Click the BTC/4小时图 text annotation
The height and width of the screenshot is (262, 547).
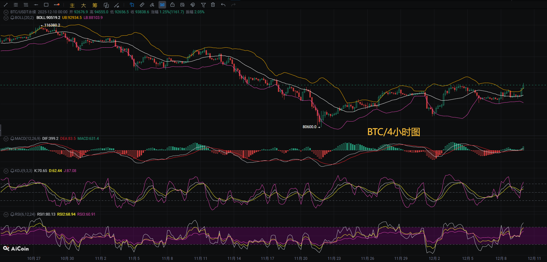pyautogui.click(x=393, y=132)
